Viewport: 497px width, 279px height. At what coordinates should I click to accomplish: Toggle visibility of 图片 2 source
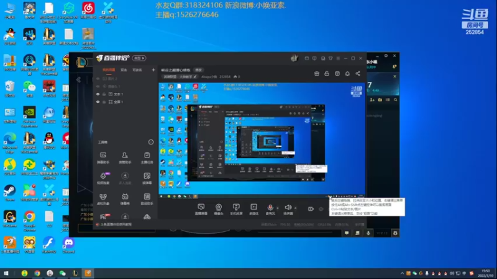[x=98, y=79]
